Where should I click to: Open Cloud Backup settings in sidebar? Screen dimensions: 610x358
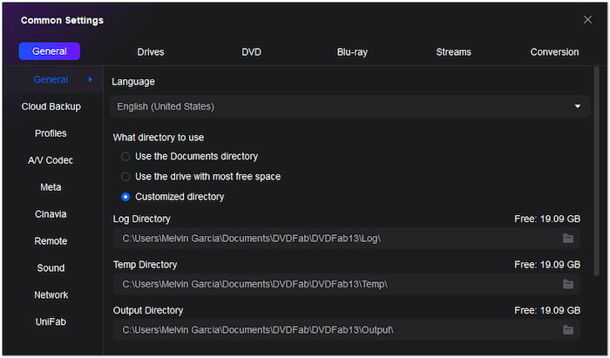(51, 106)
